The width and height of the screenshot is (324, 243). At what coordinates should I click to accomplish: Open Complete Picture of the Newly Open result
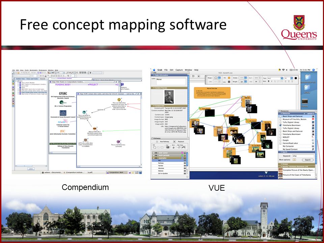click(297, 170)
